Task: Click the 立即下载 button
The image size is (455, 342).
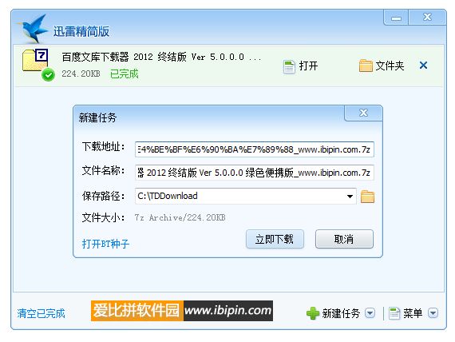Action: [x=275, y=239]
